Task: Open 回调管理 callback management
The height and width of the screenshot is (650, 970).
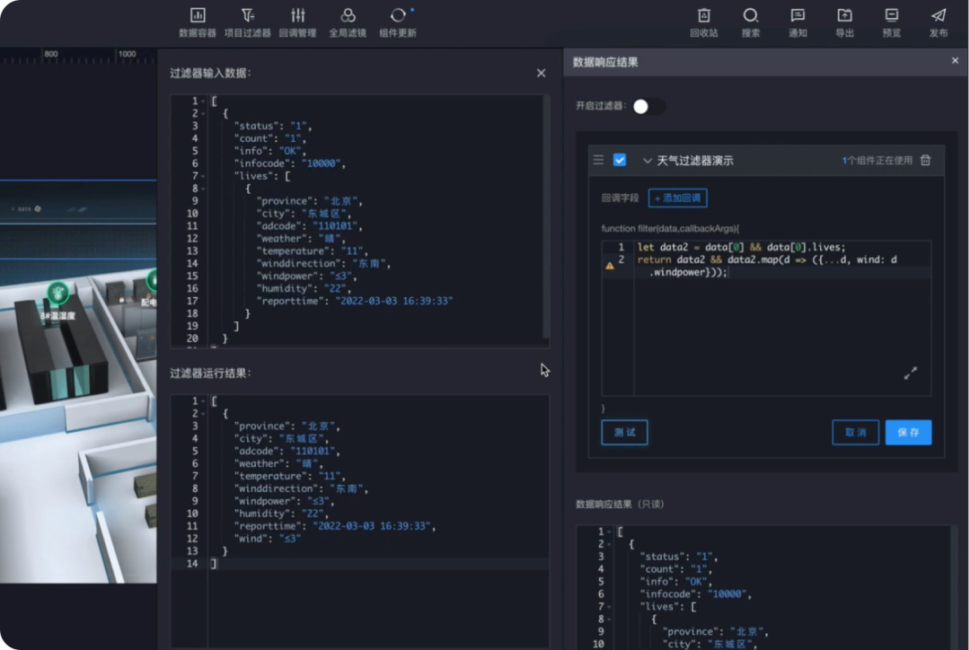Action: click(x=297, y=22)
